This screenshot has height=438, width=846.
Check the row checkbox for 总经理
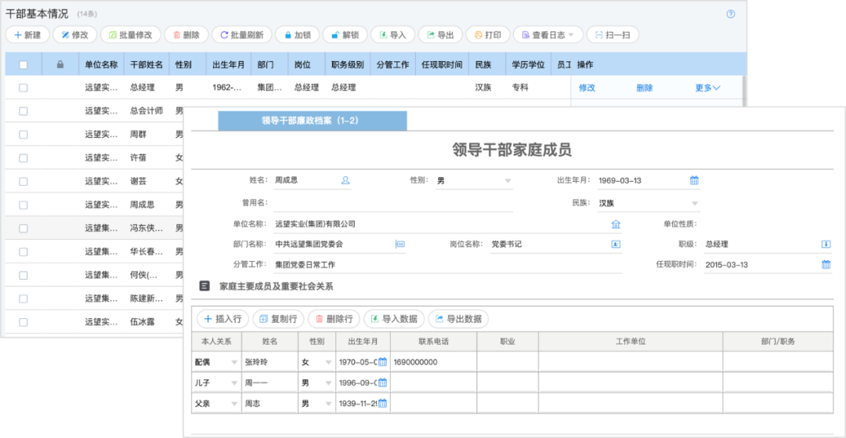(23, 88)
